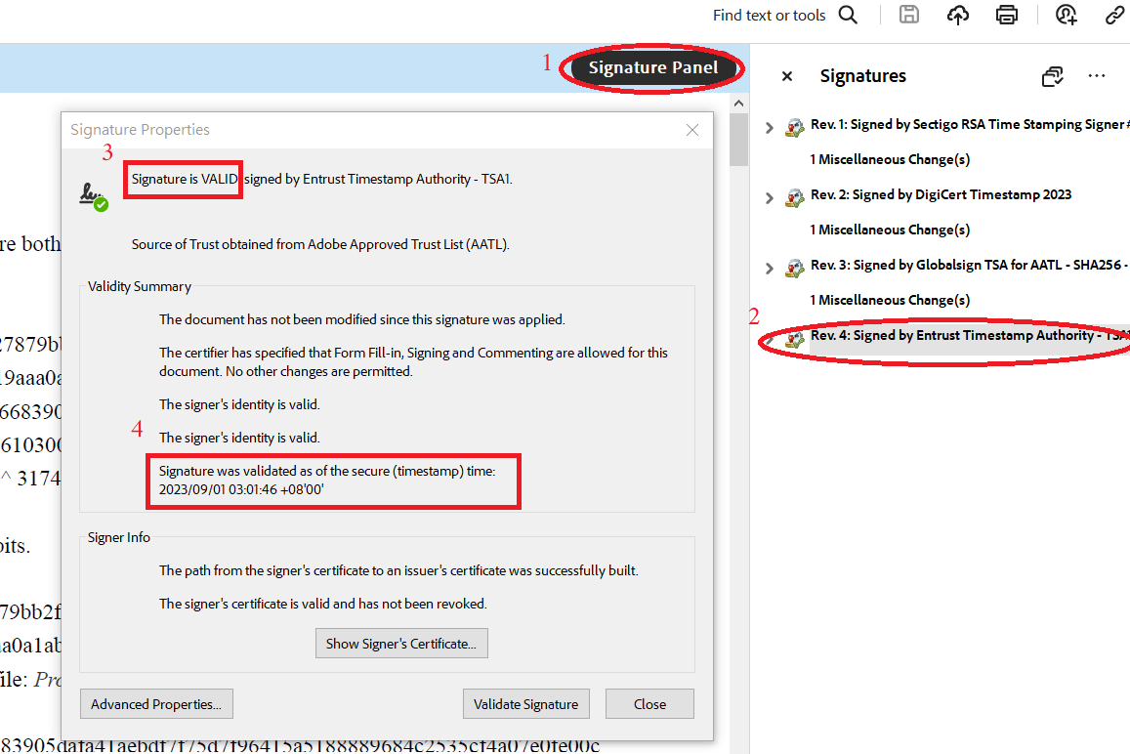Click the Print icon

click(1007, 15)
